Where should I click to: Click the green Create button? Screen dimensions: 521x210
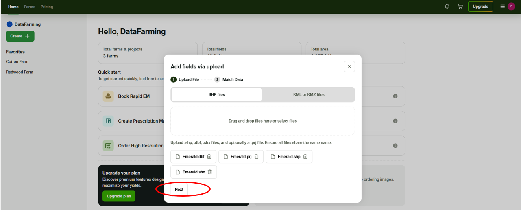pyautogui.click(x=20, y=36)
